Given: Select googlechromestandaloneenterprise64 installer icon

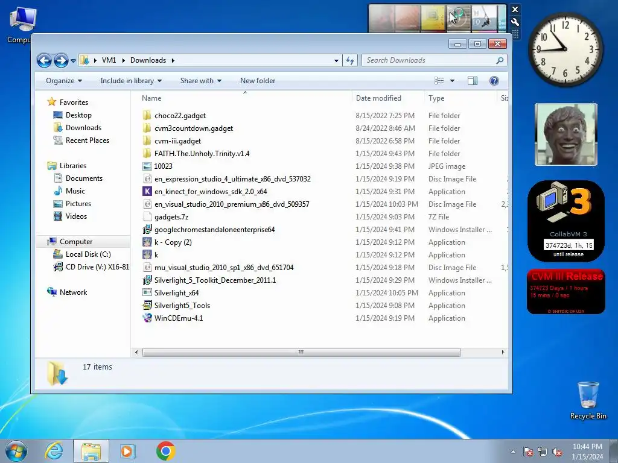Looking at the screenshot, I should click(x=147, y=229).
